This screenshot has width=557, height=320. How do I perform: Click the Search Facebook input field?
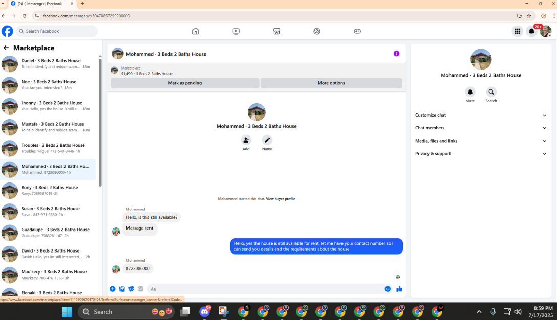pyautogui.click(x=56, y=31)
